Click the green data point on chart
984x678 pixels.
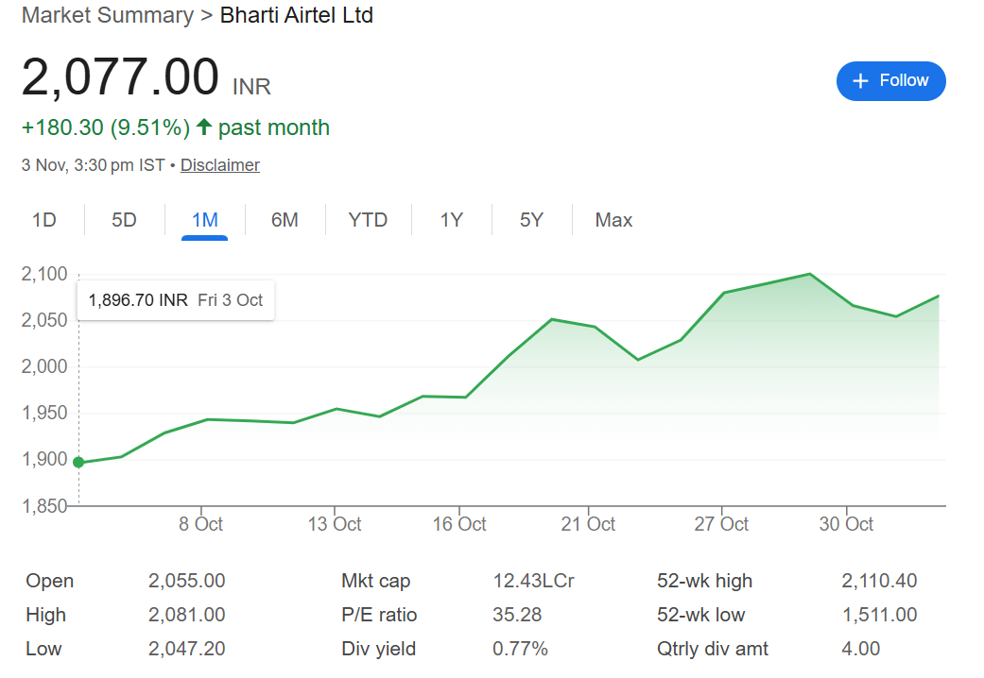pyautogui.click(x=78, y=463)
